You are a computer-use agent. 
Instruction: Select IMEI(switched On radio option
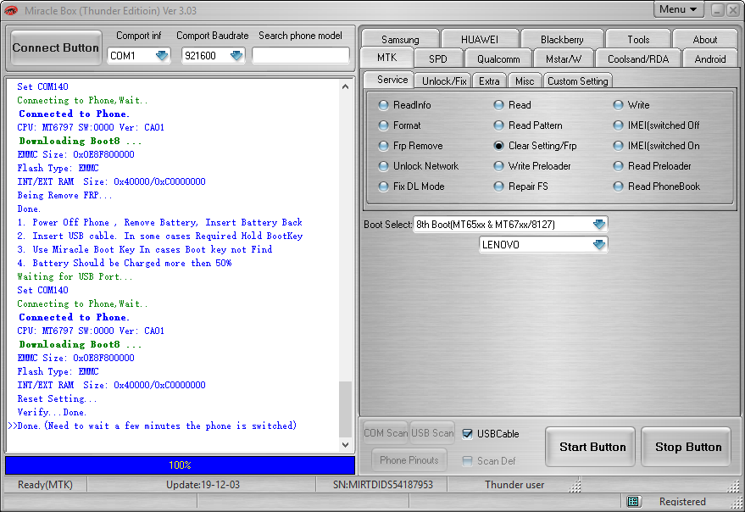[618, 146]
